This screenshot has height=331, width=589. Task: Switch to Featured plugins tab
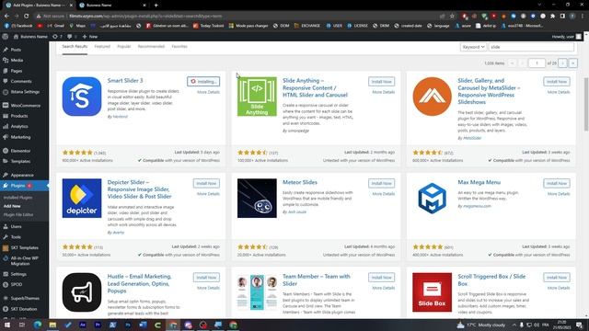[102, 47]
